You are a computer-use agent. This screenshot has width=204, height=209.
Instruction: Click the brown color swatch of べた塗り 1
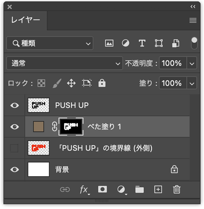pos(39,127)
